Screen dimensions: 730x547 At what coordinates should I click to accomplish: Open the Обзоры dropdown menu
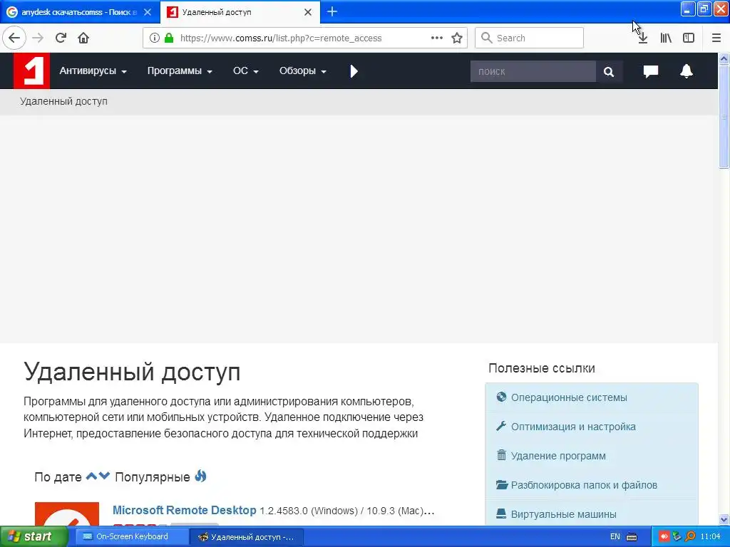[x=302, y=71]
